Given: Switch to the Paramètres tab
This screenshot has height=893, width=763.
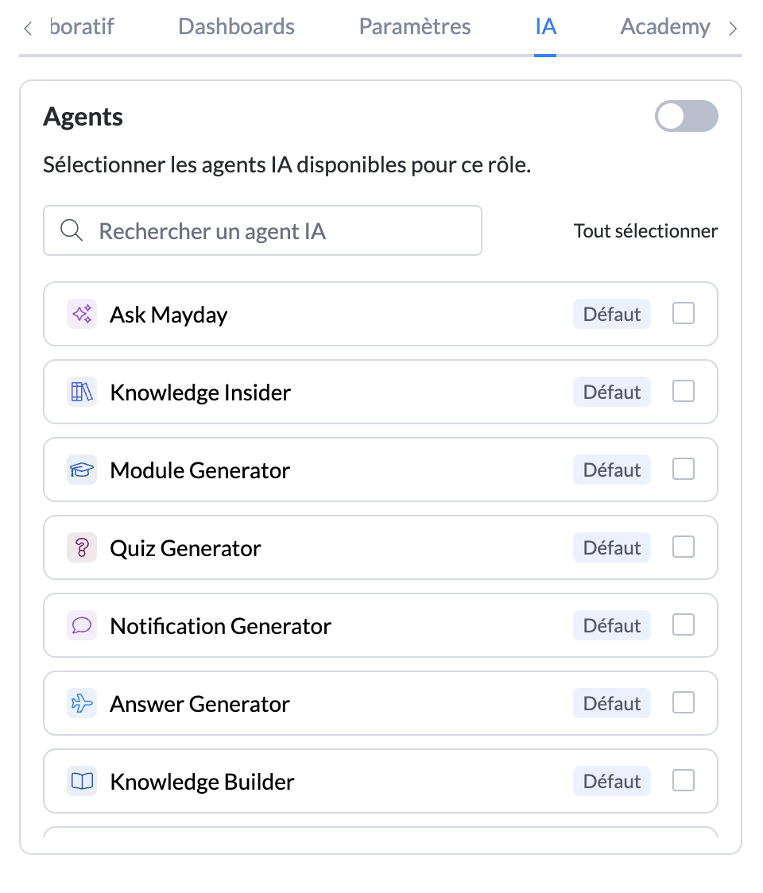Looking at the screenshot, I should tap(415, 27).
